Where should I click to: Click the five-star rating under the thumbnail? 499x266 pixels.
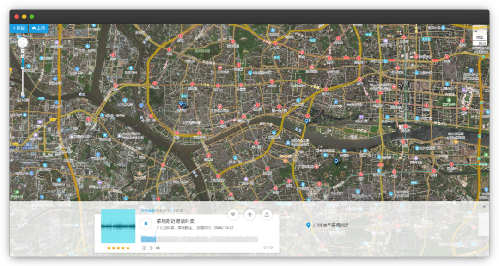pos(118,248)
